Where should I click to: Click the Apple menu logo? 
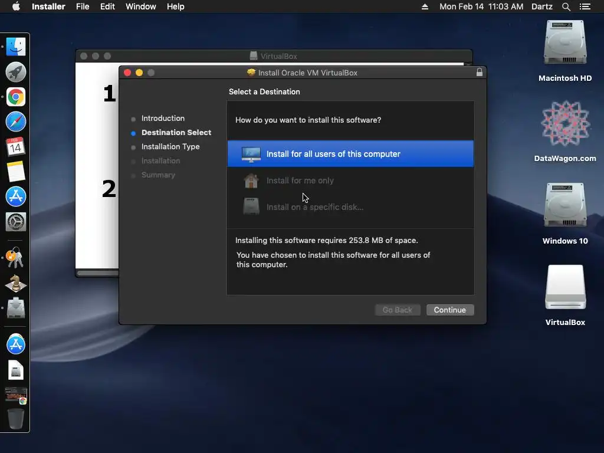point(16,6)
